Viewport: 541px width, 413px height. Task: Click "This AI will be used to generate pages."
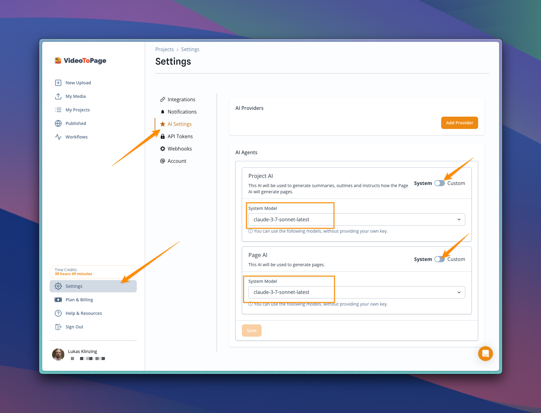[x=287, y=265]
